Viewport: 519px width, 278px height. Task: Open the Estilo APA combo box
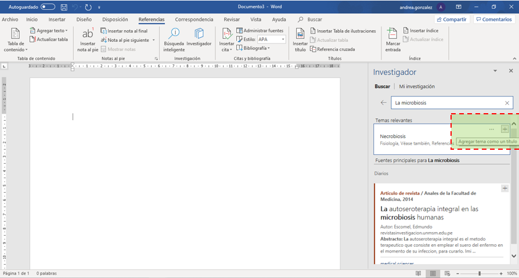point(271,39)
